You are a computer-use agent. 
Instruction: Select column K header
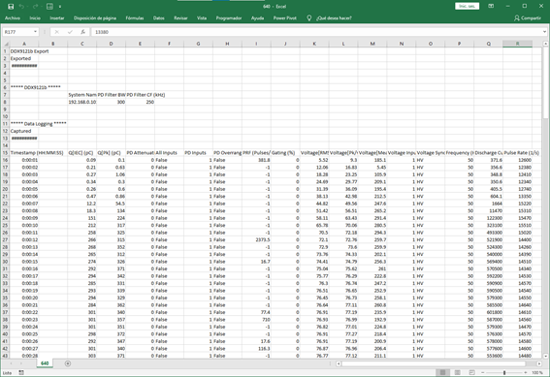314,44
